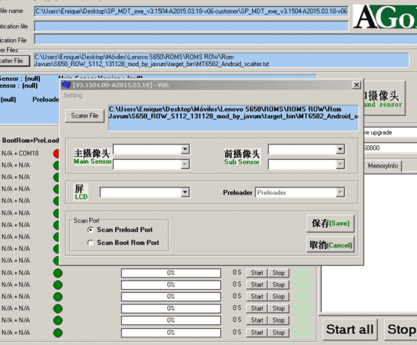
Task: Click the Sub Sensor camera label icon
Action: tap(242, 157)
